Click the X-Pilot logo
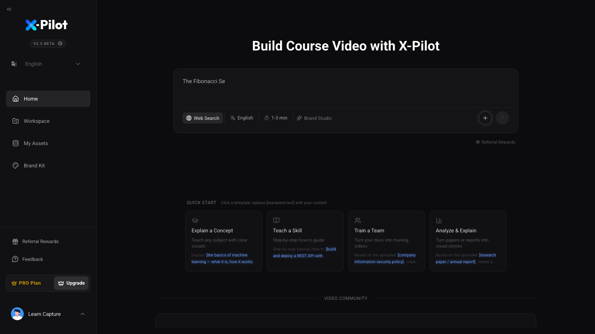This screenshot has width=595, height=334. [46, 25]
